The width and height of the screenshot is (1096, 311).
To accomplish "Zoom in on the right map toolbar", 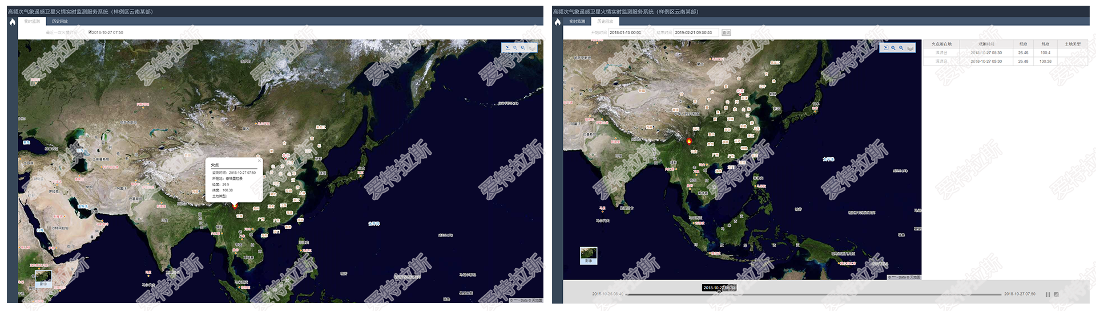I will click(893, 48).
